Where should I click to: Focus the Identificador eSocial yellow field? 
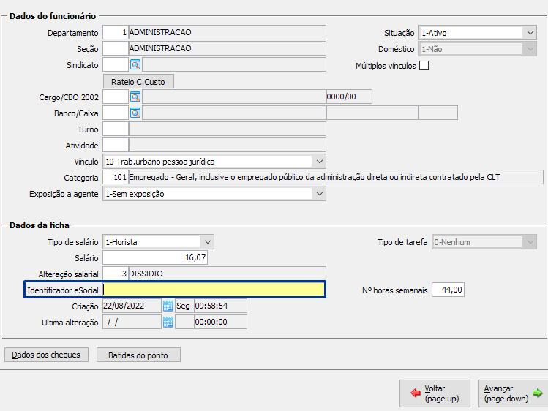click(x=214, y=290)
